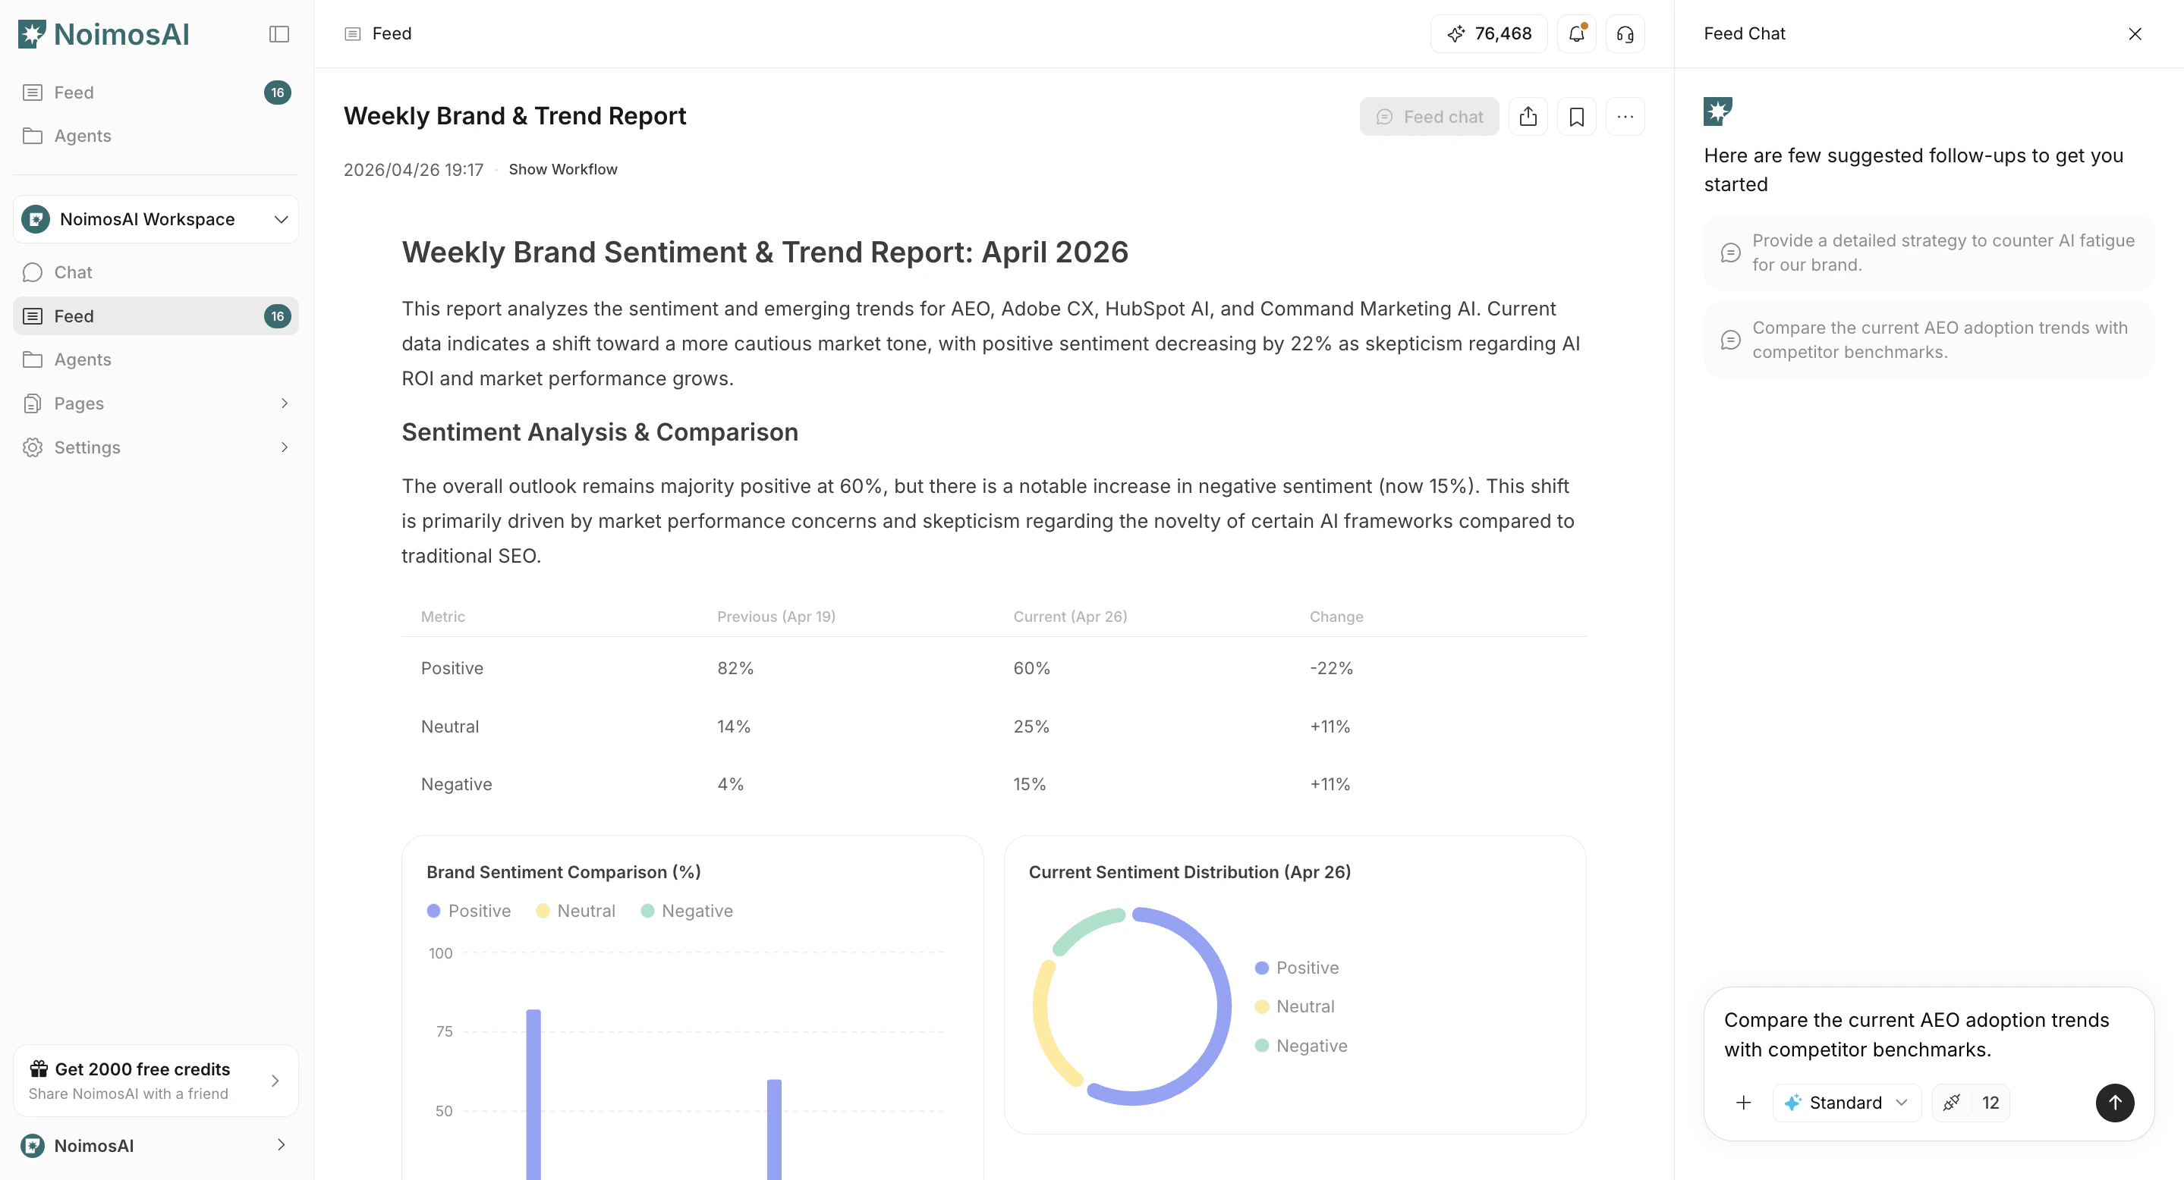The image size is (2184, 1180).
Task: Open Feed in the top sidebar section
Action: pyautogui.click(x=156, y=93)
